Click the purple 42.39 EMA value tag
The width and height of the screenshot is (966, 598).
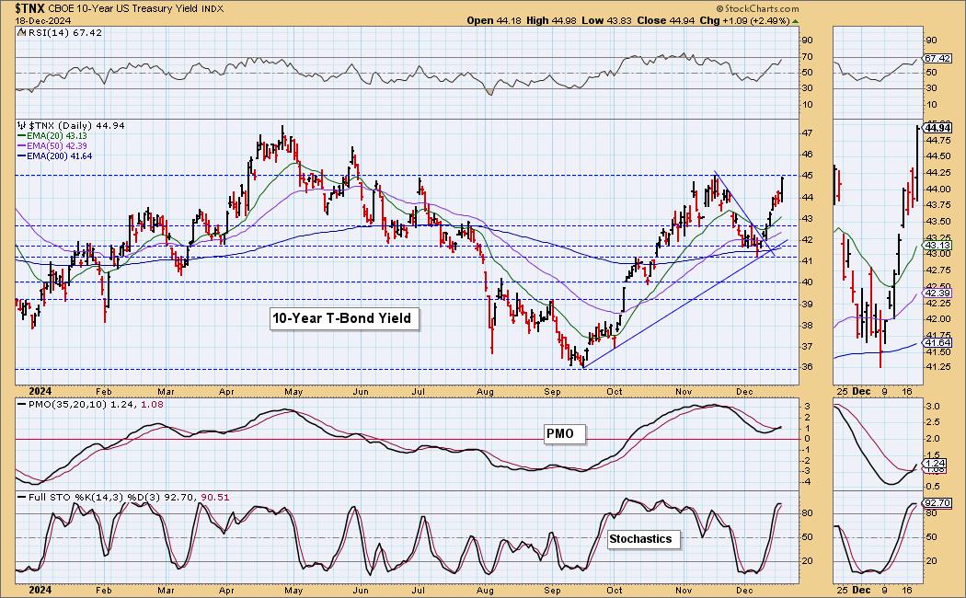[937, 293]
